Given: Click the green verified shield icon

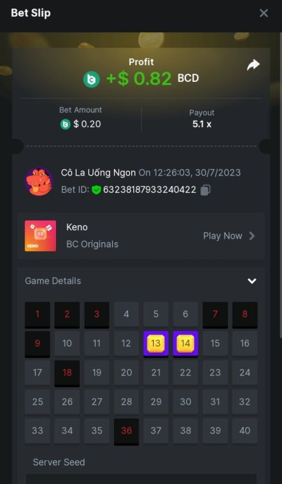Looking at the screenshot, I should pos(97,190).
